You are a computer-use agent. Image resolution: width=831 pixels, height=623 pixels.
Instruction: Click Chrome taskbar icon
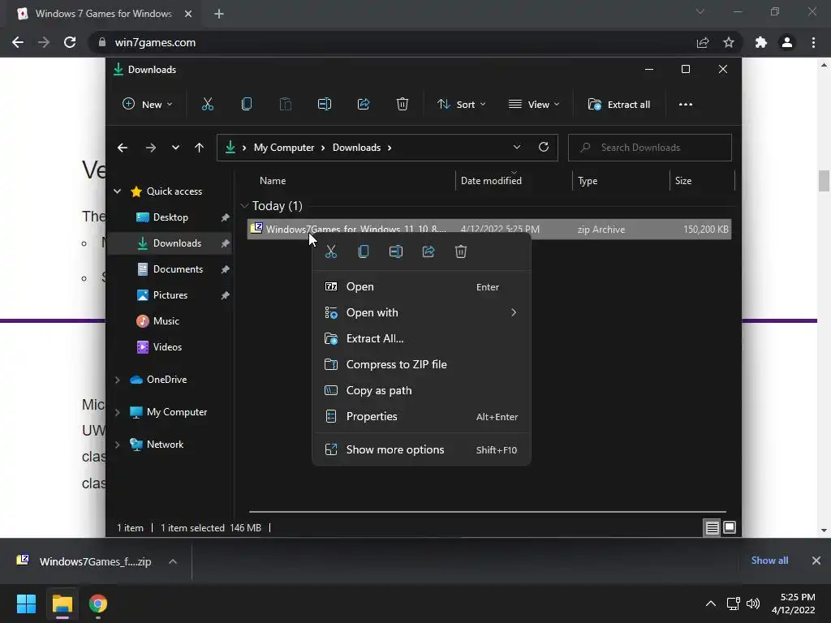tap(98, 604)
